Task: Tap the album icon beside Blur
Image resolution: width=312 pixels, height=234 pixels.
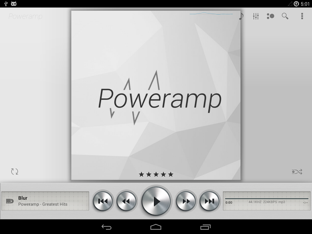Action: tap(10, 201)
